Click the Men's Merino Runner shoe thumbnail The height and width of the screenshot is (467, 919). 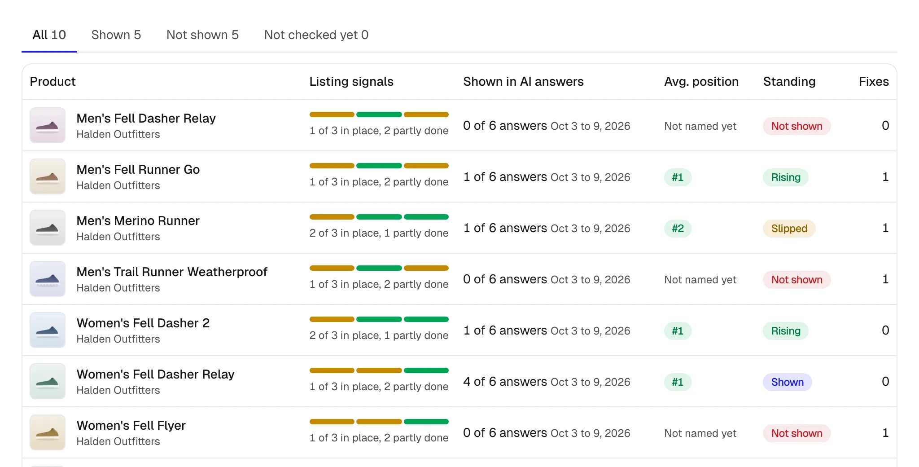[48, 228]
